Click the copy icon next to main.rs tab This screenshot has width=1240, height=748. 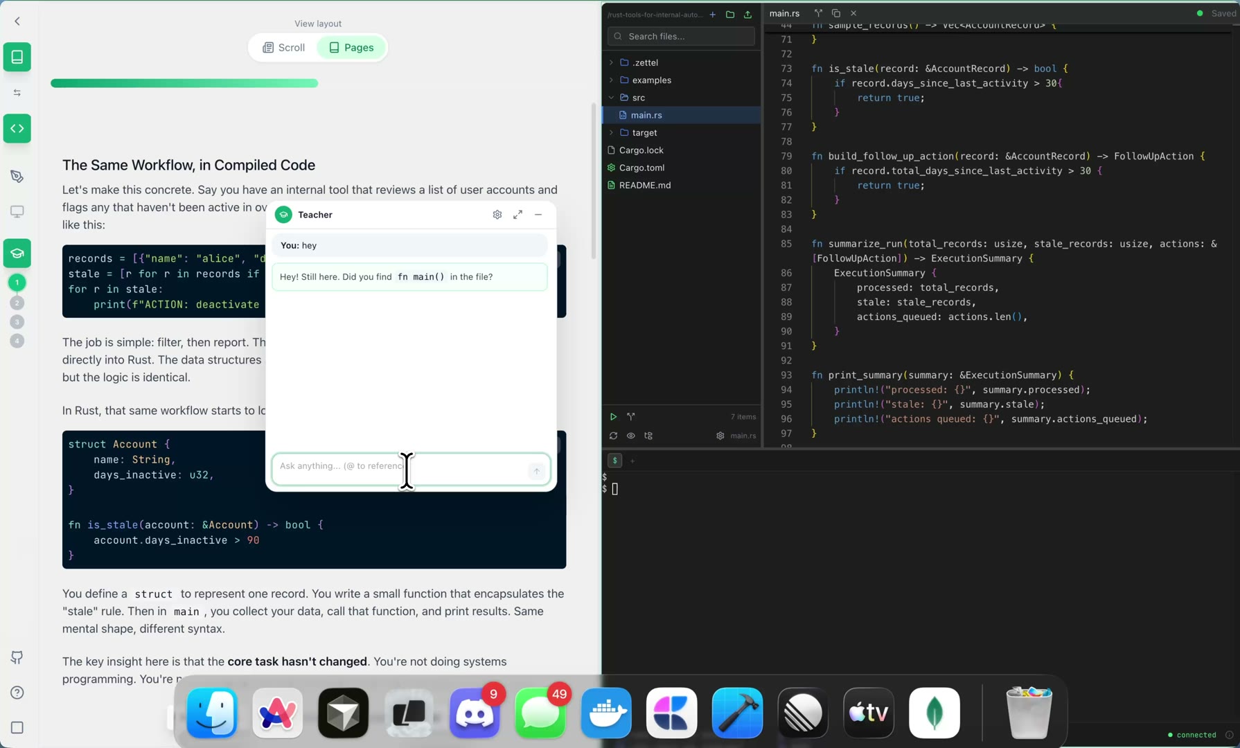tap(836, 13)
